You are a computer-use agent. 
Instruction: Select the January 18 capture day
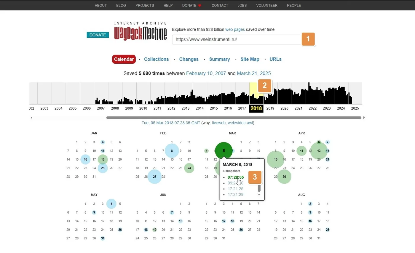[103, 159]
